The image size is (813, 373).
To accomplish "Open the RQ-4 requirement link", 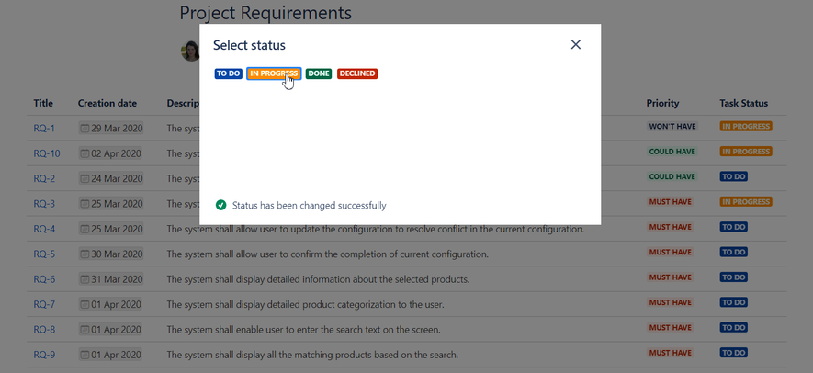I will (x=44, y=229).
